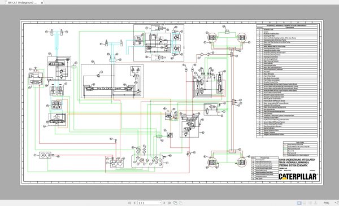Click the 79% zoom level value
This screenshot has height=206, width=339.
[326, 203]
